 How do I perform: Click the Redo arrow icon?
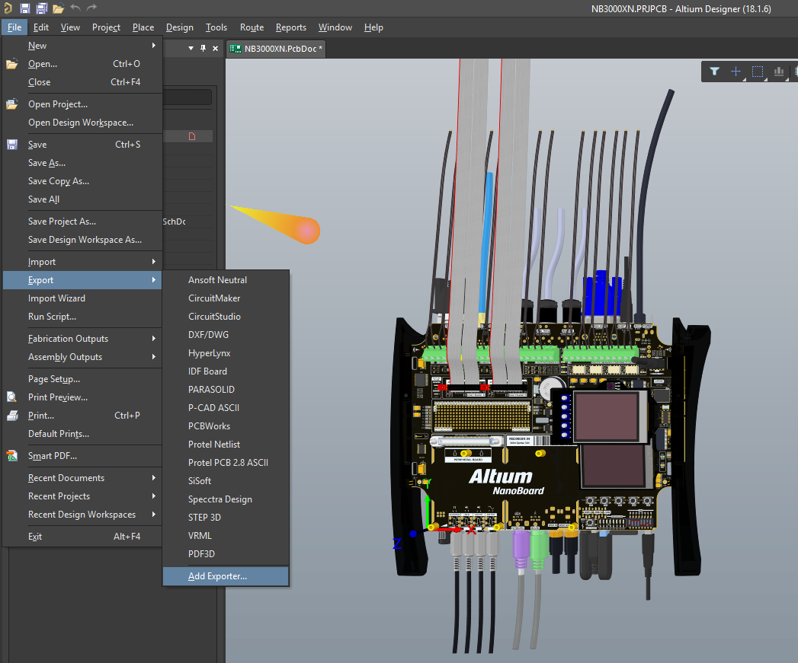[x=91, y=8]
